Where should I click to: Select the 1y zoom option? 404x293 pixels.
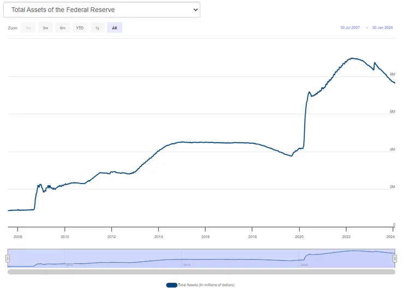[97, 28]
